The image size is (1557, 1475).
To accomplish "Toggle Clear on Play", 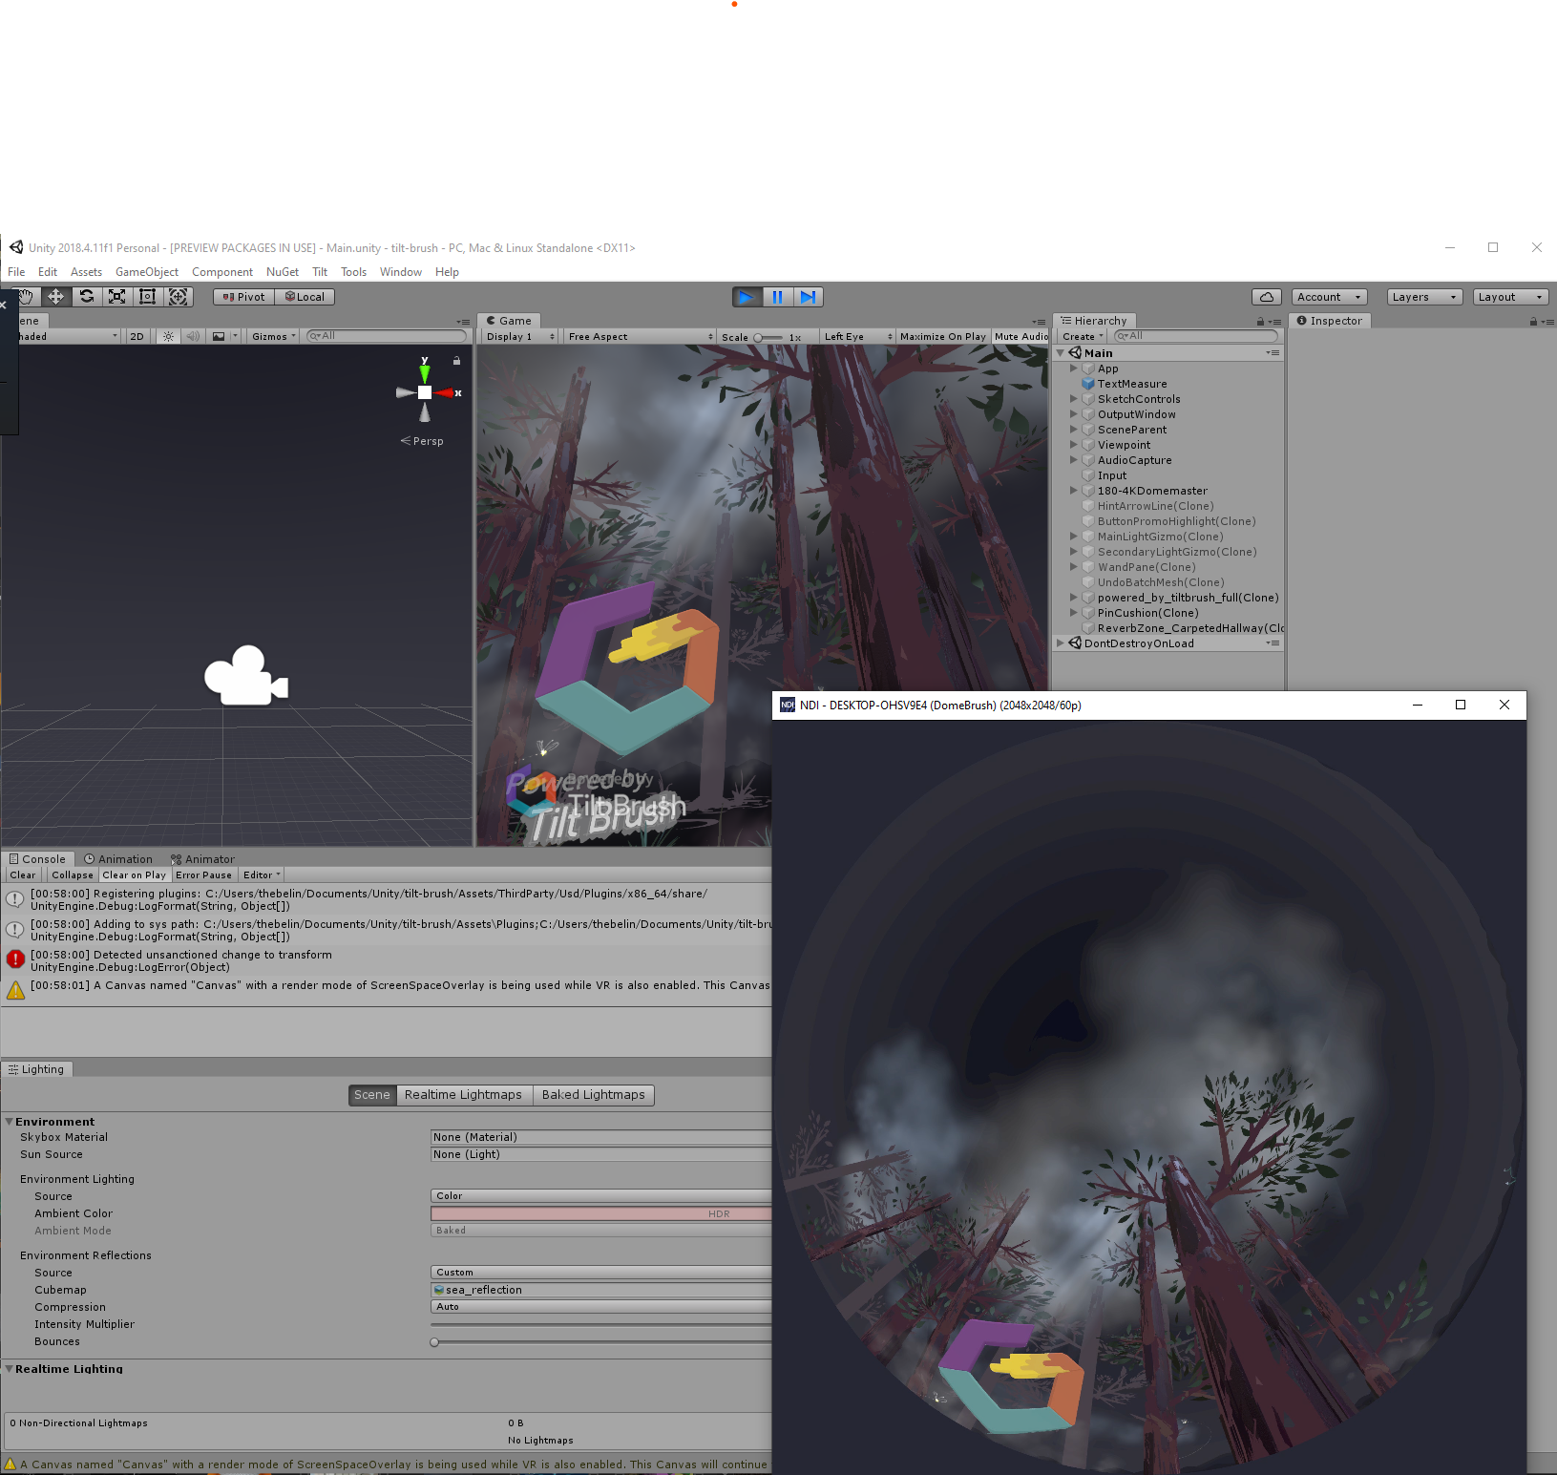I will click(134, 874).
